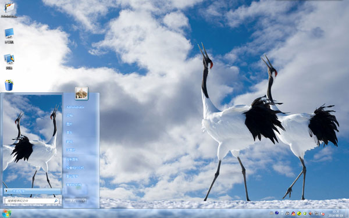349x218 pixels.
Task: Expand the shutdown options arrow
Action: (x=83, y=201)
